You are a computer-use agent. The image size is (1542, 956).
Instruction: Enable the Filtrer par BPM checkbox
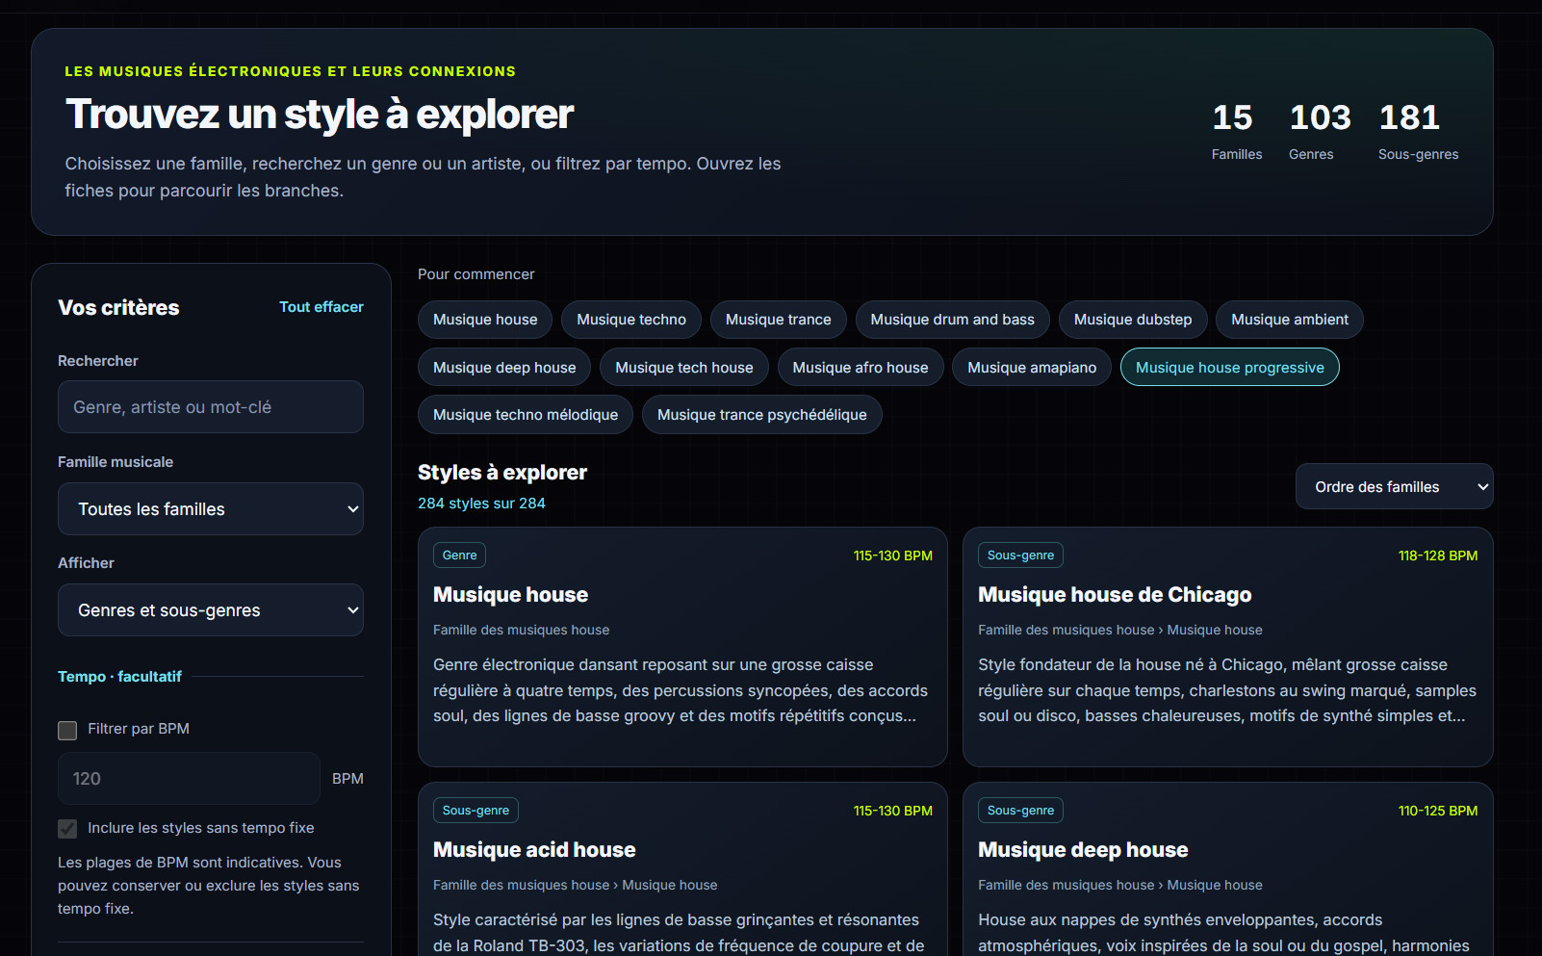(67, 730)
